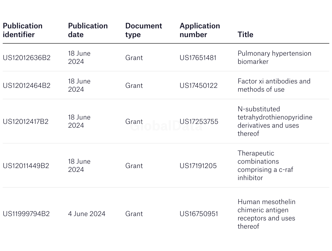Click the N-substituted tetrahydrothienopyridine derivatives title
Screen dimensions: 332x251
[x=275, y=121]
